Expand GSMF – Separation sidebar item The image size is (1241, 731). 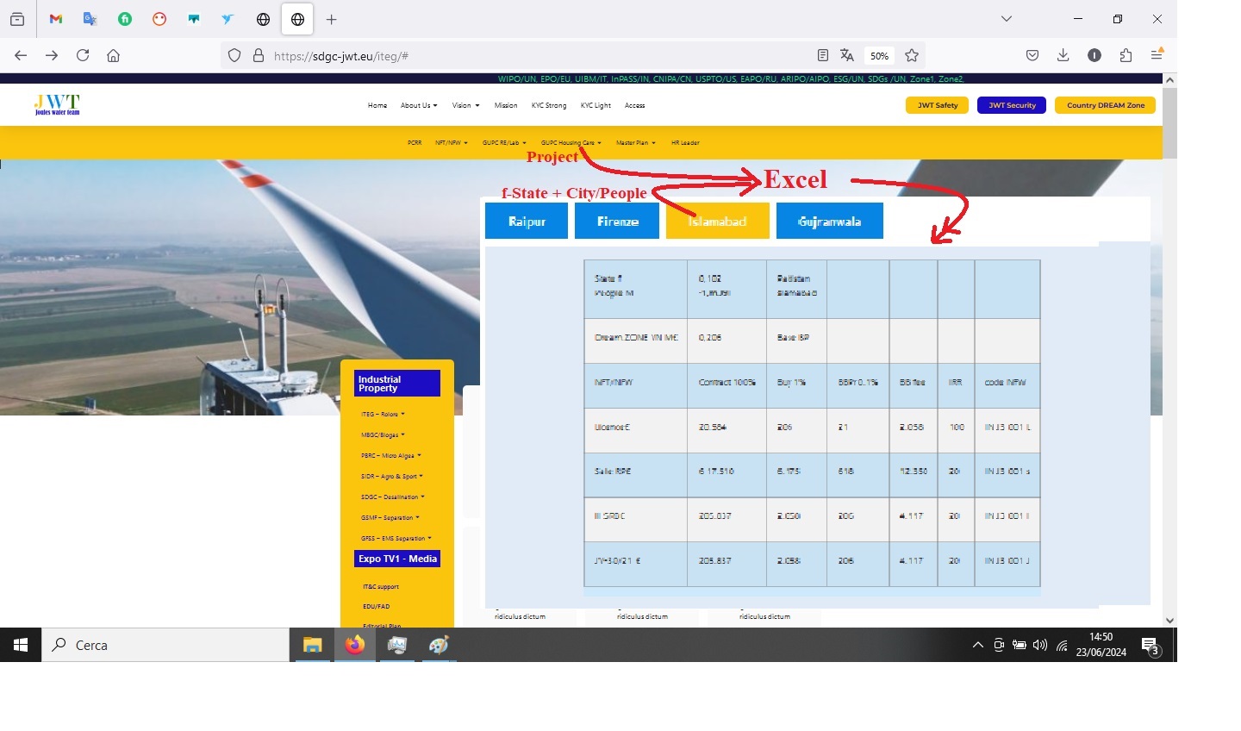(390, 518)
